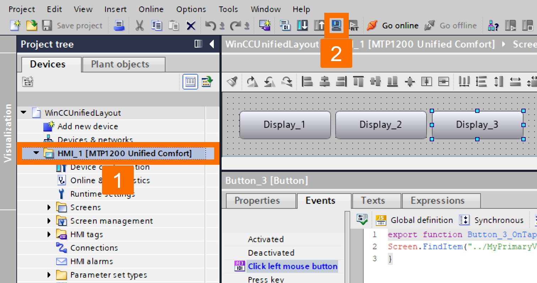Open the Redo history dropdown arrow
537x283 pixels.
click(247, 26)
